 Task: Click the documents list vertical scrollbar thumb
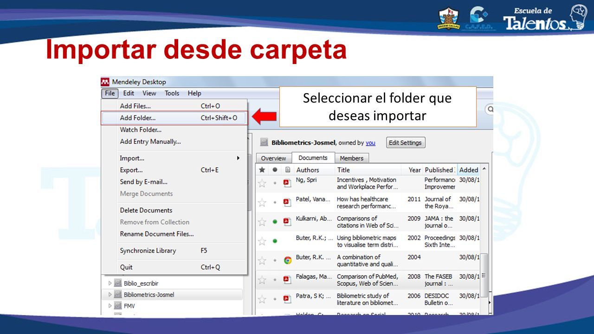click(484, 275)
